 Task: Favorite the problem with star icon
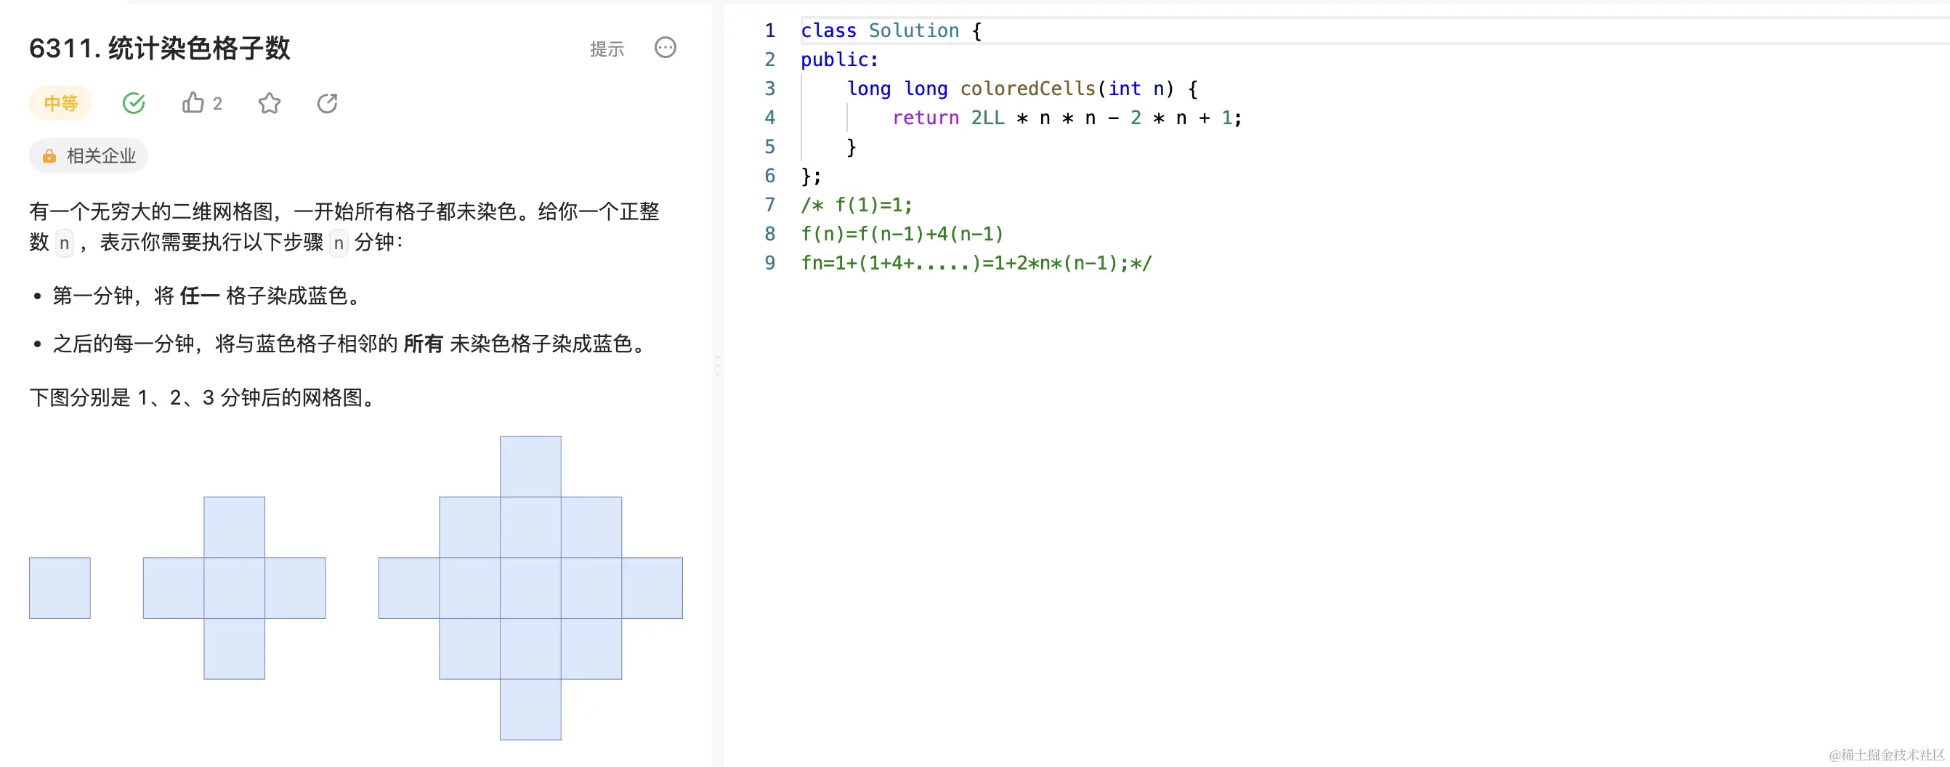[x=270, y=103]
